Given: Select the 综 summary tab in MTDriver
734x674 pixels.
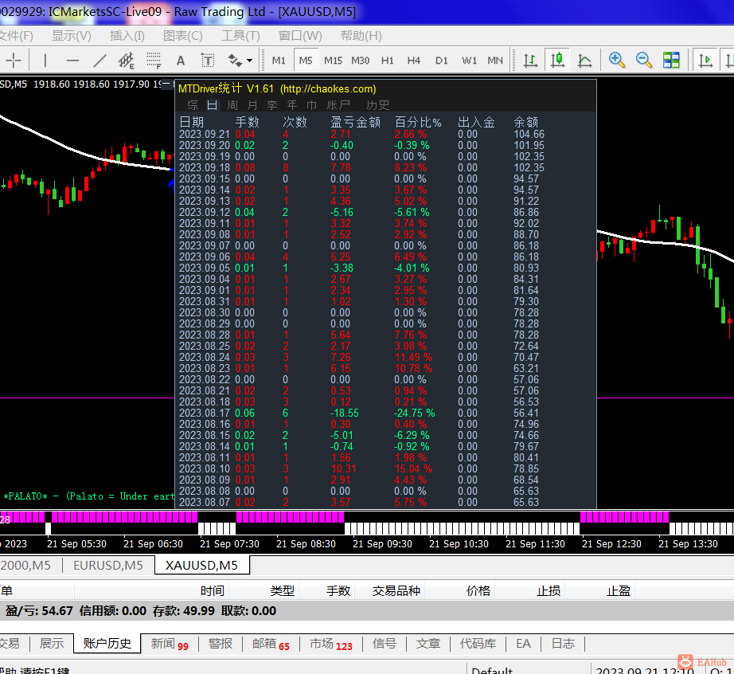Looking at the screenshot, I should (193, 105).
